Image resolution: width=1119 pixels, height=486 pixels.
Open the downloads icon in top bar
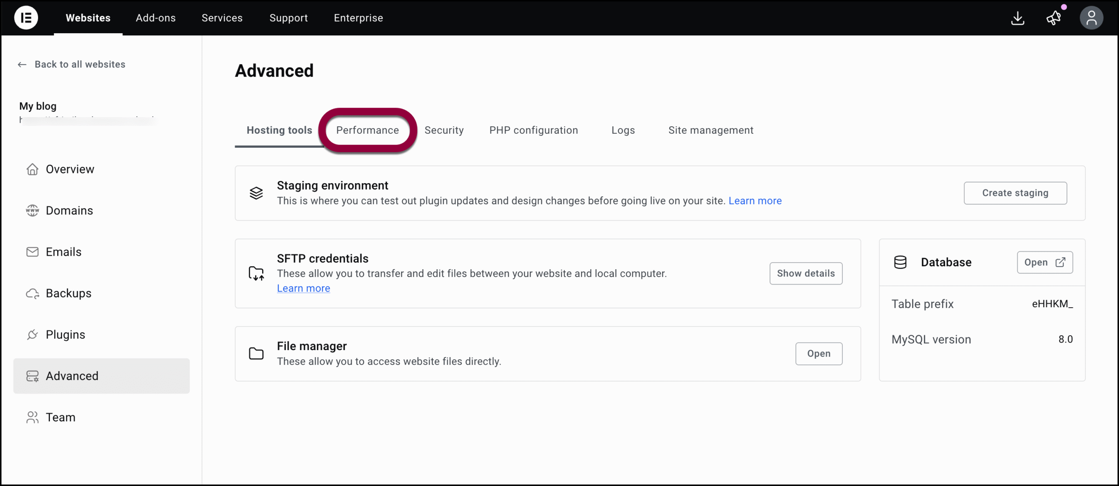coord(1018,18)
